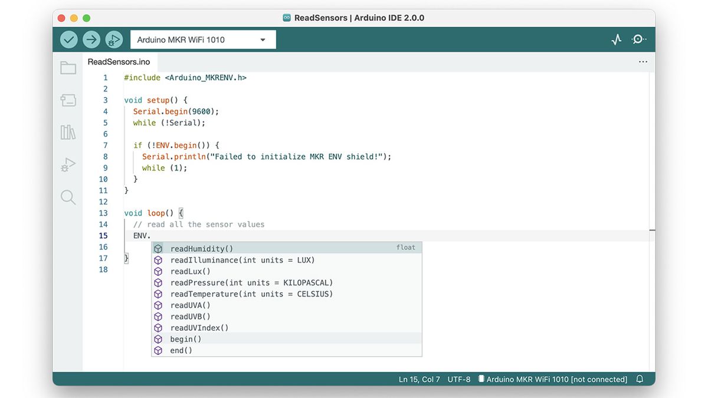Viewport: 708px width, 398px height.
Task: Open the Boards Manager sidebar icon
Action: click(68, 100)
